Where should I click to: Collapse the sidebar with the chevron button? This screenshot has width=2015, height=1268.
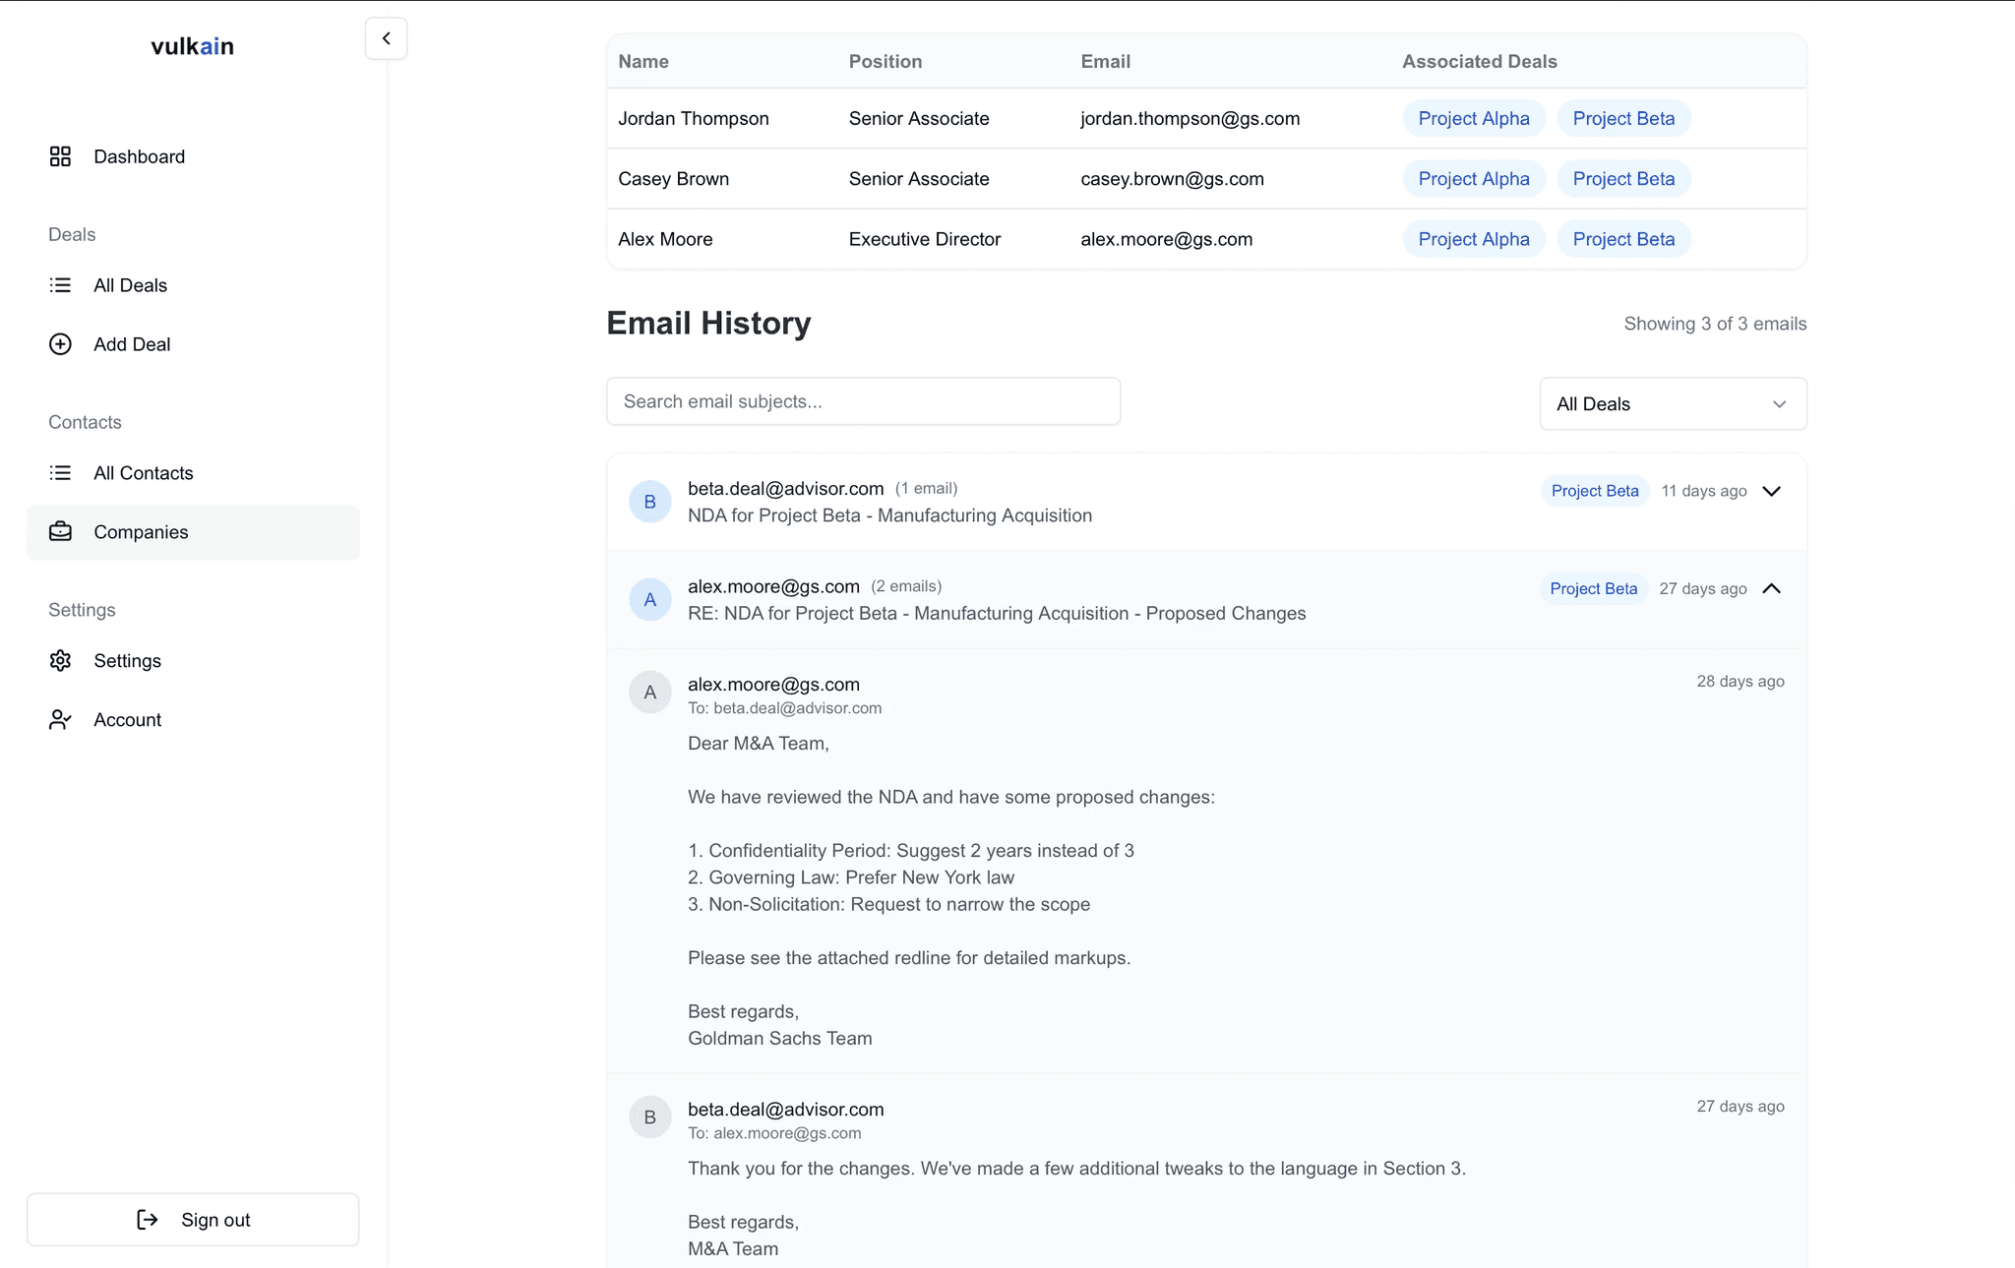(386, 38)
